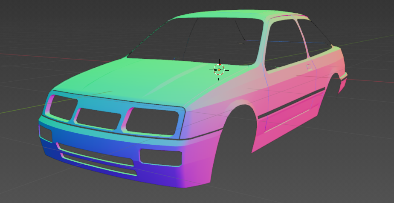Click the 3D cursor crosshair on the hood
Screen dimensions: 394x203
click(219, 69)
